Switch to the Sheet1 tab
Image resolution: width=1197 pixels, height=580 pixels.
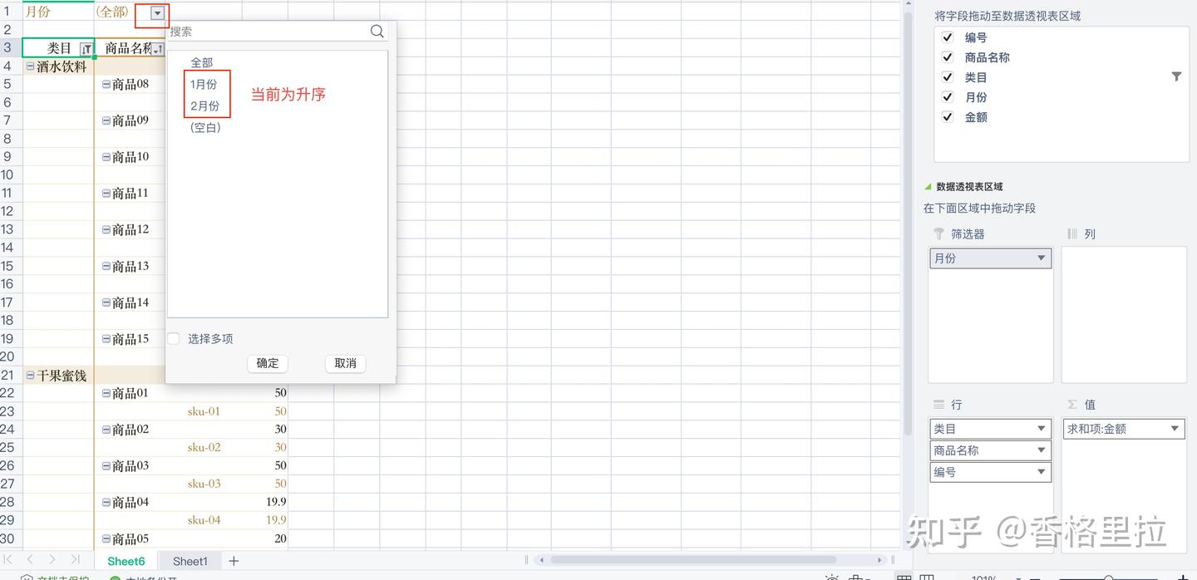coord(190,561)
